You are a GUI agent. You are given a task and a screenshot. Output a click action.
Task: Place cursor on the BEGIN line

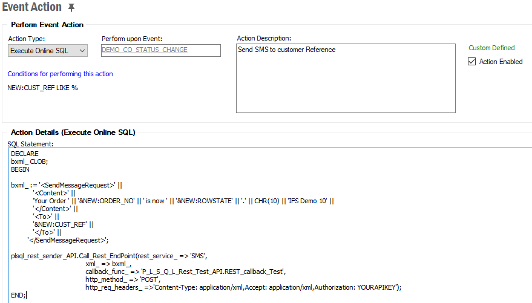pyautogui.click(x=20, y=170)
